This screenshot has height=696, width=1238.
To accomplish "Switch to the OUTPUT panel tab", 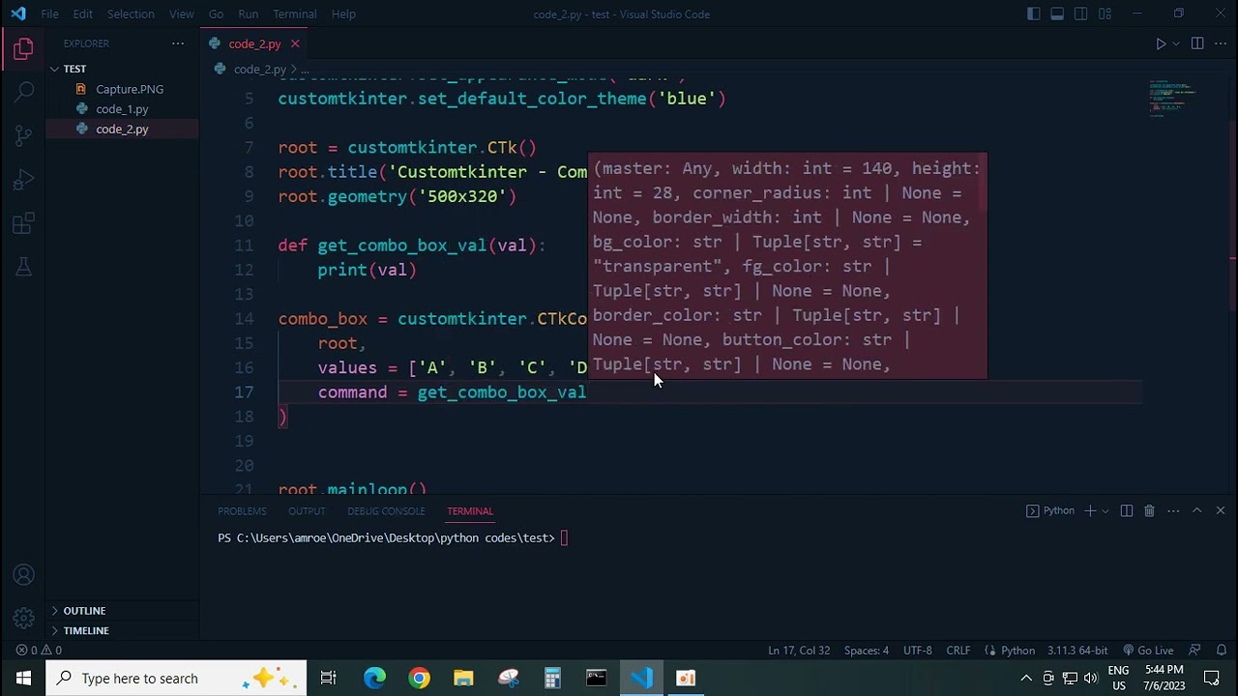I will point(307,510).
